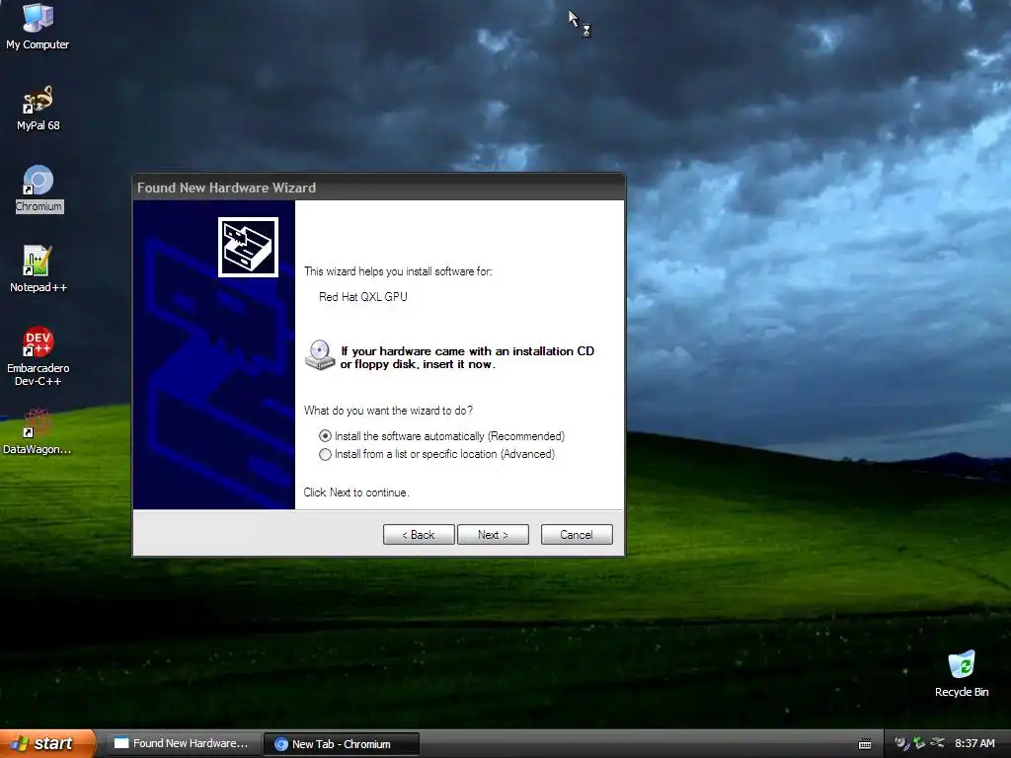The width and height of the screenshot is (1011, 758).
Task: Continue the wizard with Next >
Action: (493, 534)
